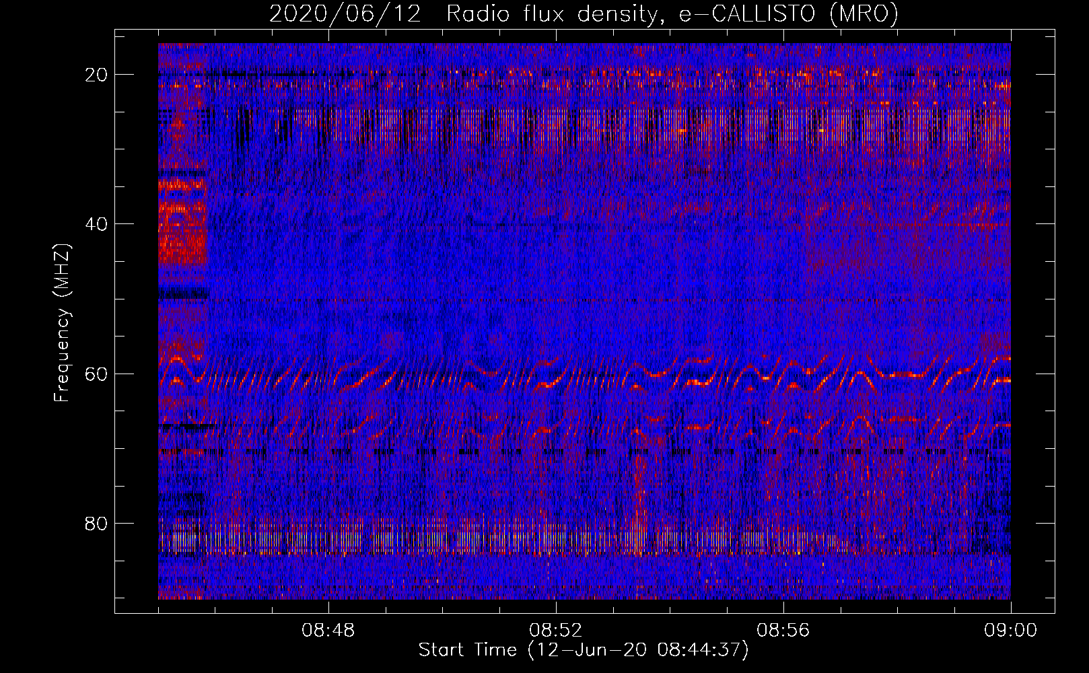Click the 09:00 time tick label
The image size is (1089, 673).
[x=1011, y=631]
